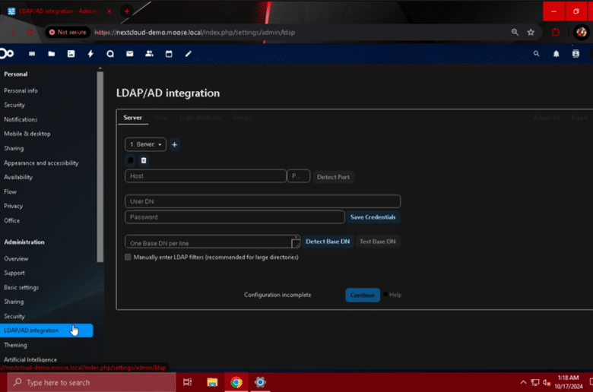593x392 pixels.
Task: Click the Password field
Action: pos(234,217)
